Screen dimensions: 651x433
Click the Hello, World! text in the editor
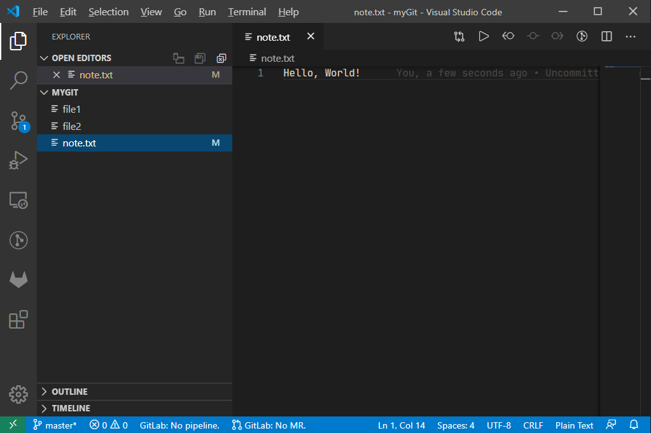(321, 73)
